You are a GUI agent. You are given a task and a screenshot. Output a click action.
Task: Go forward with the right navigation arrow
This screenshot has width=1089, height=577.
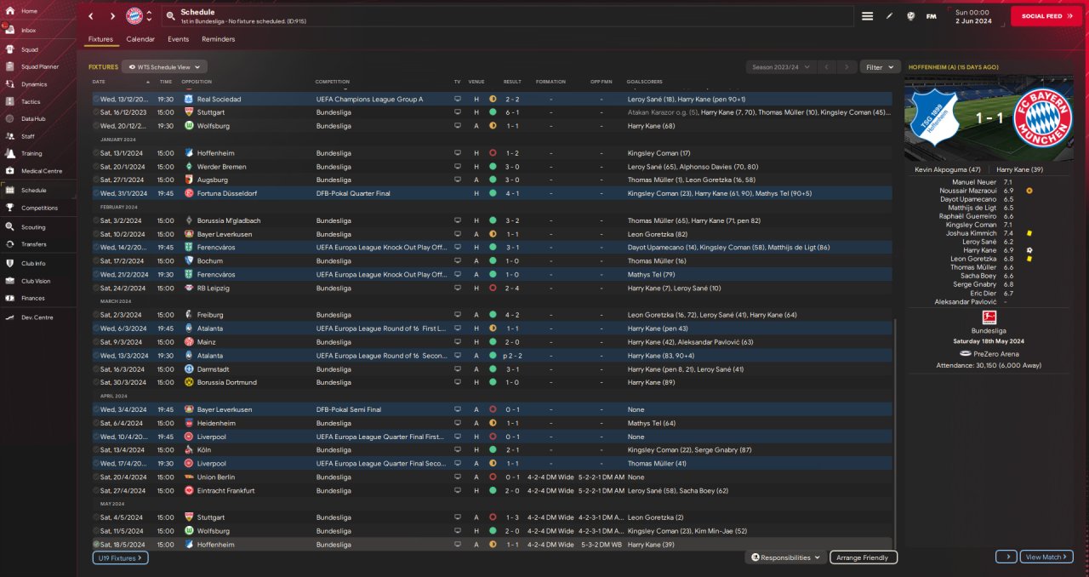pos(111,16)
